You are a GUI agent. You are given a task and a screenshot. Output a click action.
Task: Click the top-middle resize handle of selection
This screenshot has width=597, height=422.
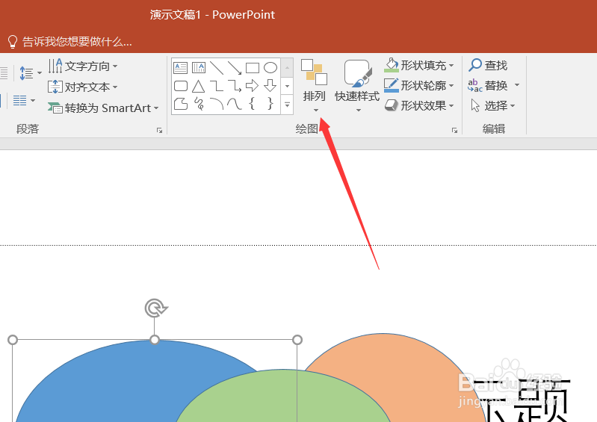(x=155, y=339)
